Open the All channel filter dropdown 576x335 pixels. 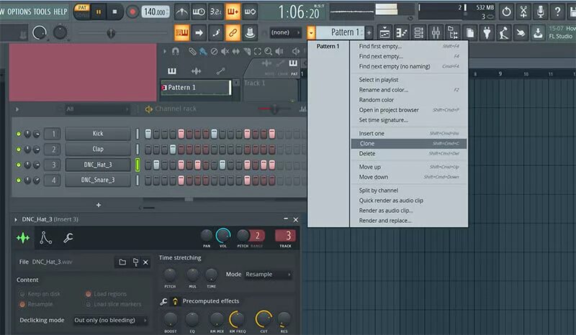pyautogui.click(x=97, y=109)
